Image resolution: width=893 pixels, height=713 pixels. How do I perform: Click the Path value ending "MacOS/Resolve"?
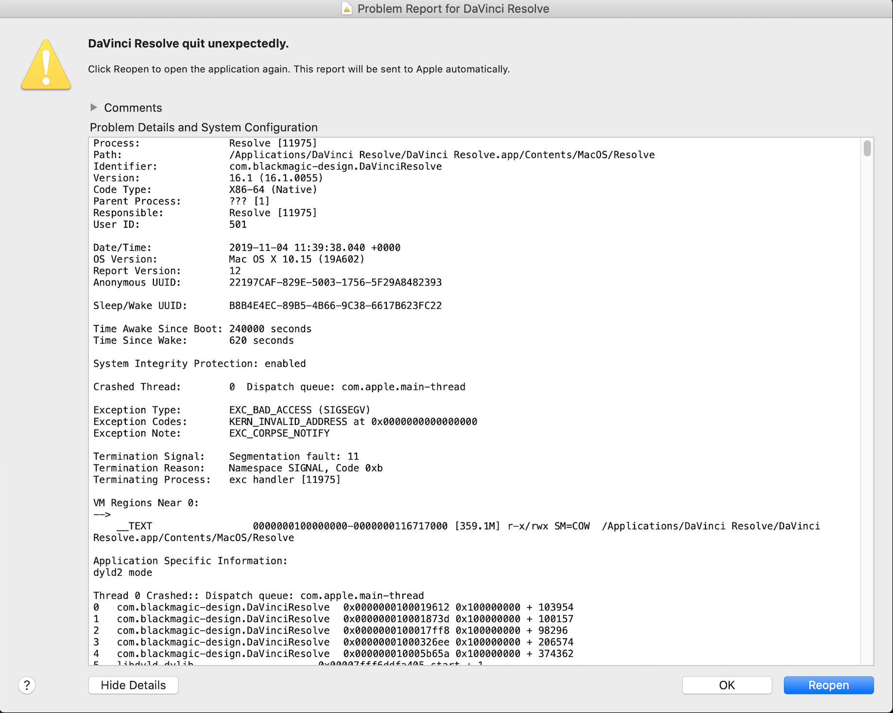tap(442, 154)
